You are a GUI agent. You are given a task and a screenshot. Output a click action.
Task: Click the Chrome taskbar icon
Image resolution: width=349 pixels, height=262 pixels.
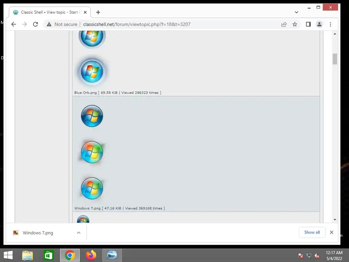70,255
